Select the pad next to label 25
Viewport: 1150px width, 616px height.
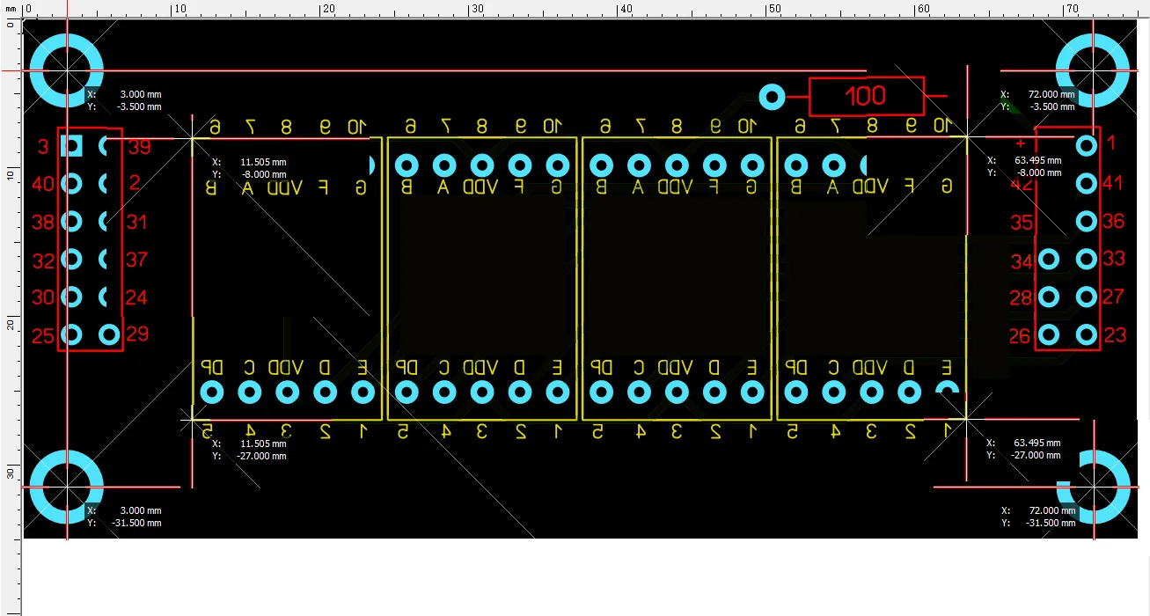72,334
